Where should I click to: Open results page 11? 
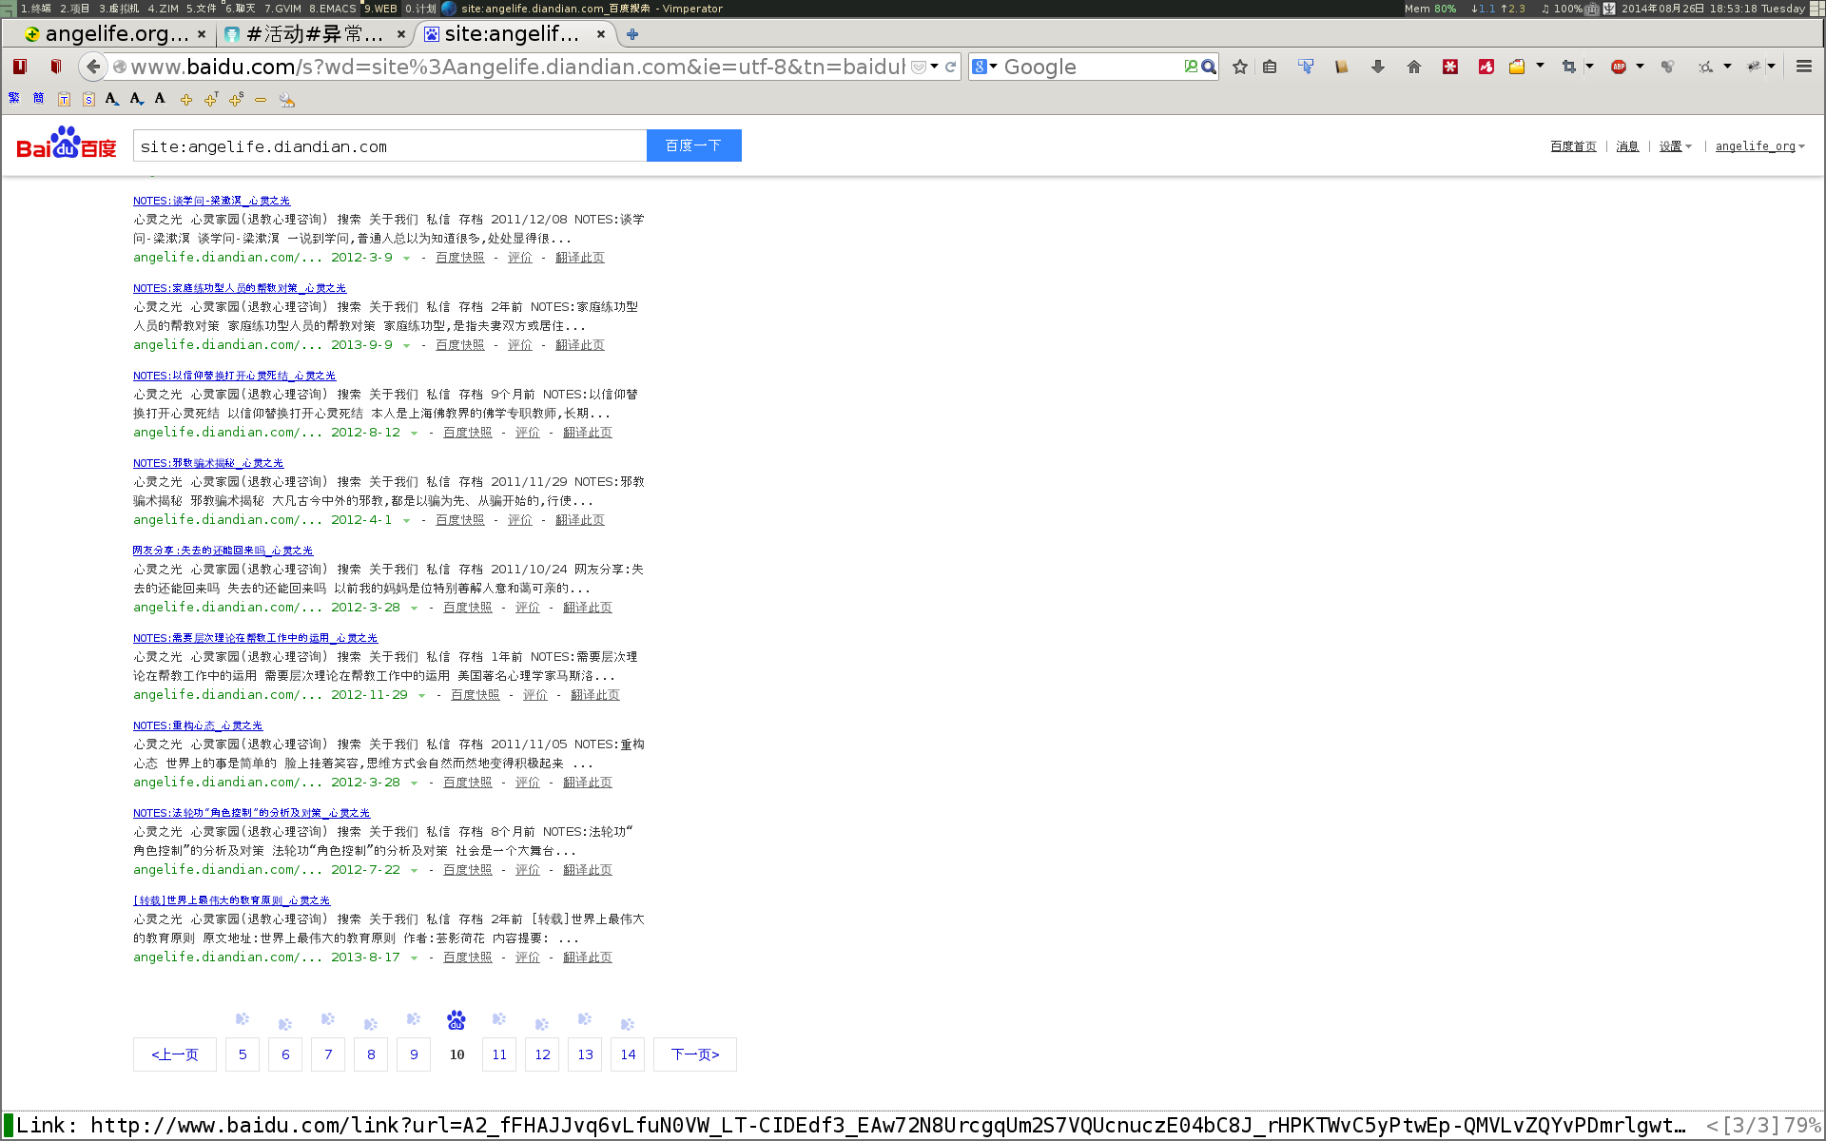(x=499, y=1054)
